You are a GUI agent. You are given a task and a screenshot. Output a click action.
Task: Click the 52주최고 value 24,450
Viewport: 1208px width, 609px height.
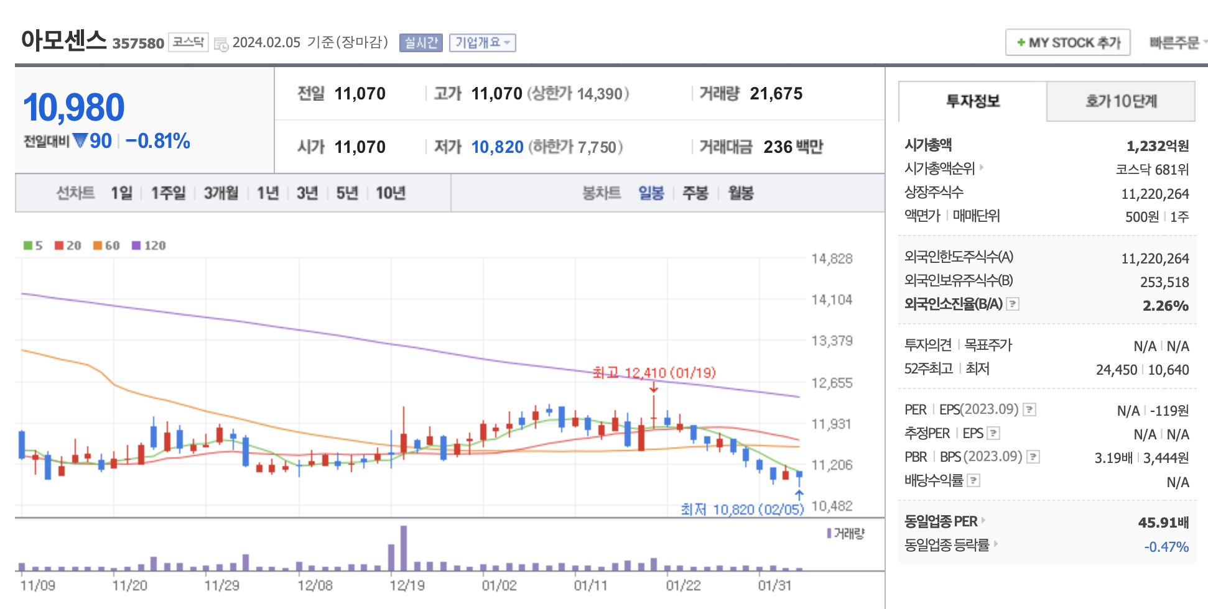[1117, 370]
